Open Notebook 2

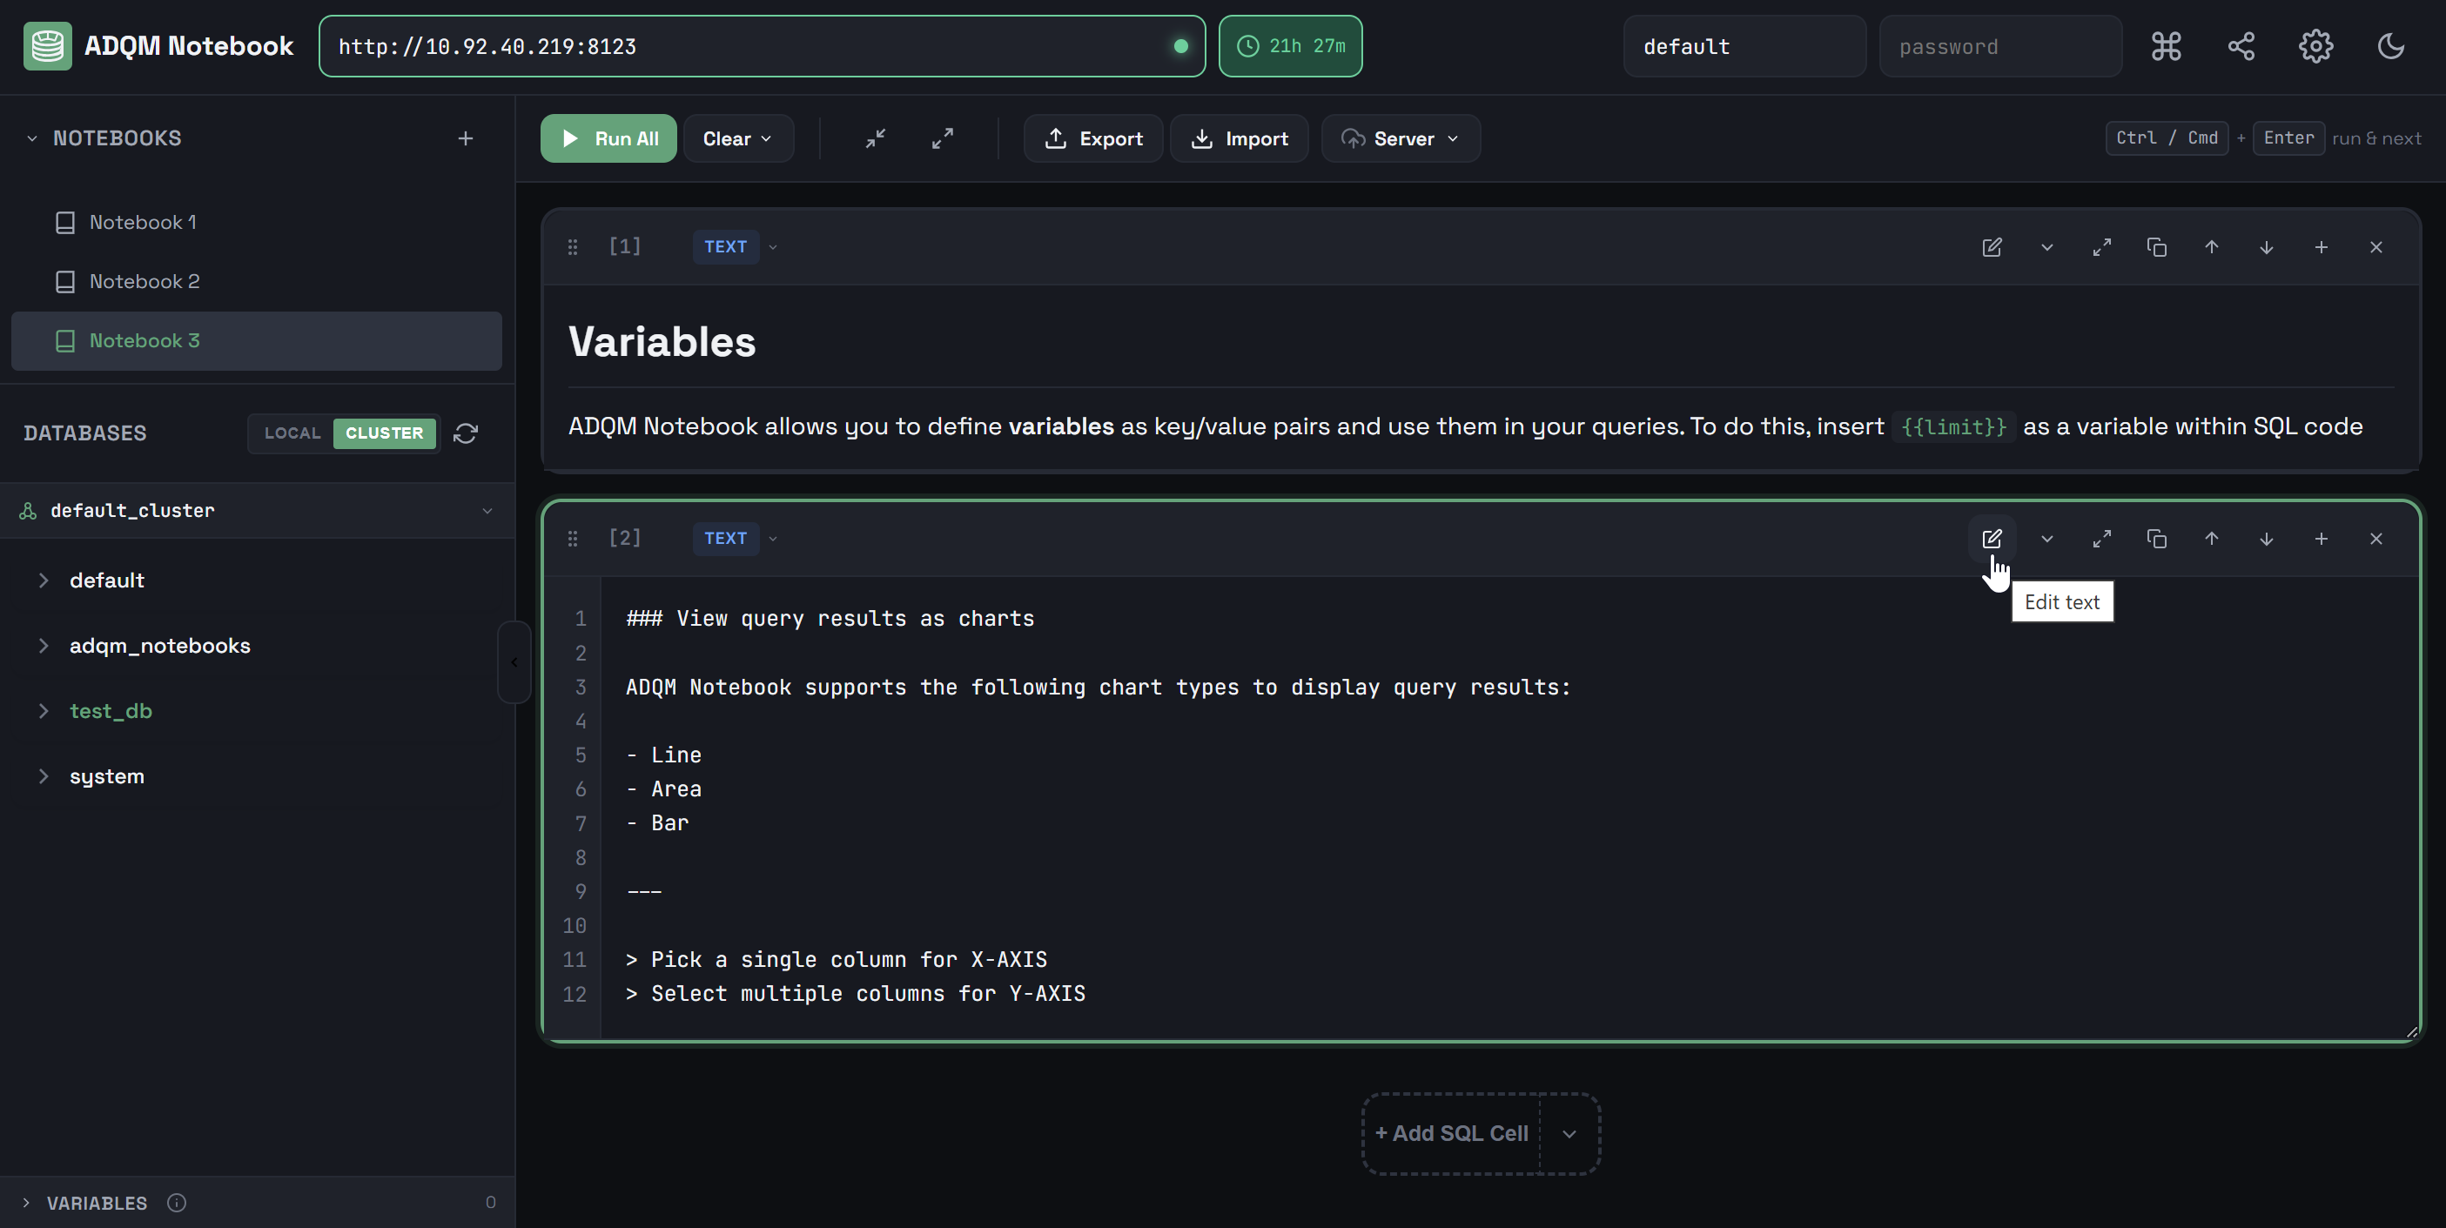(144, 281)
